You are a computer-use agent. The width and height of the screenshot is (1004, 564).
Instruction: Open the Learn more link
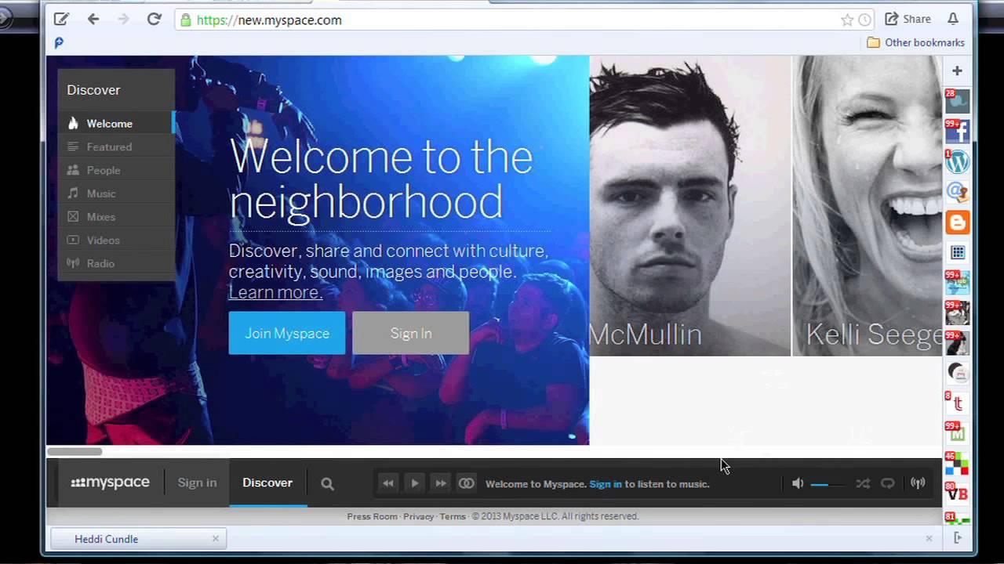pyautogui.click(x=275, y=292)
